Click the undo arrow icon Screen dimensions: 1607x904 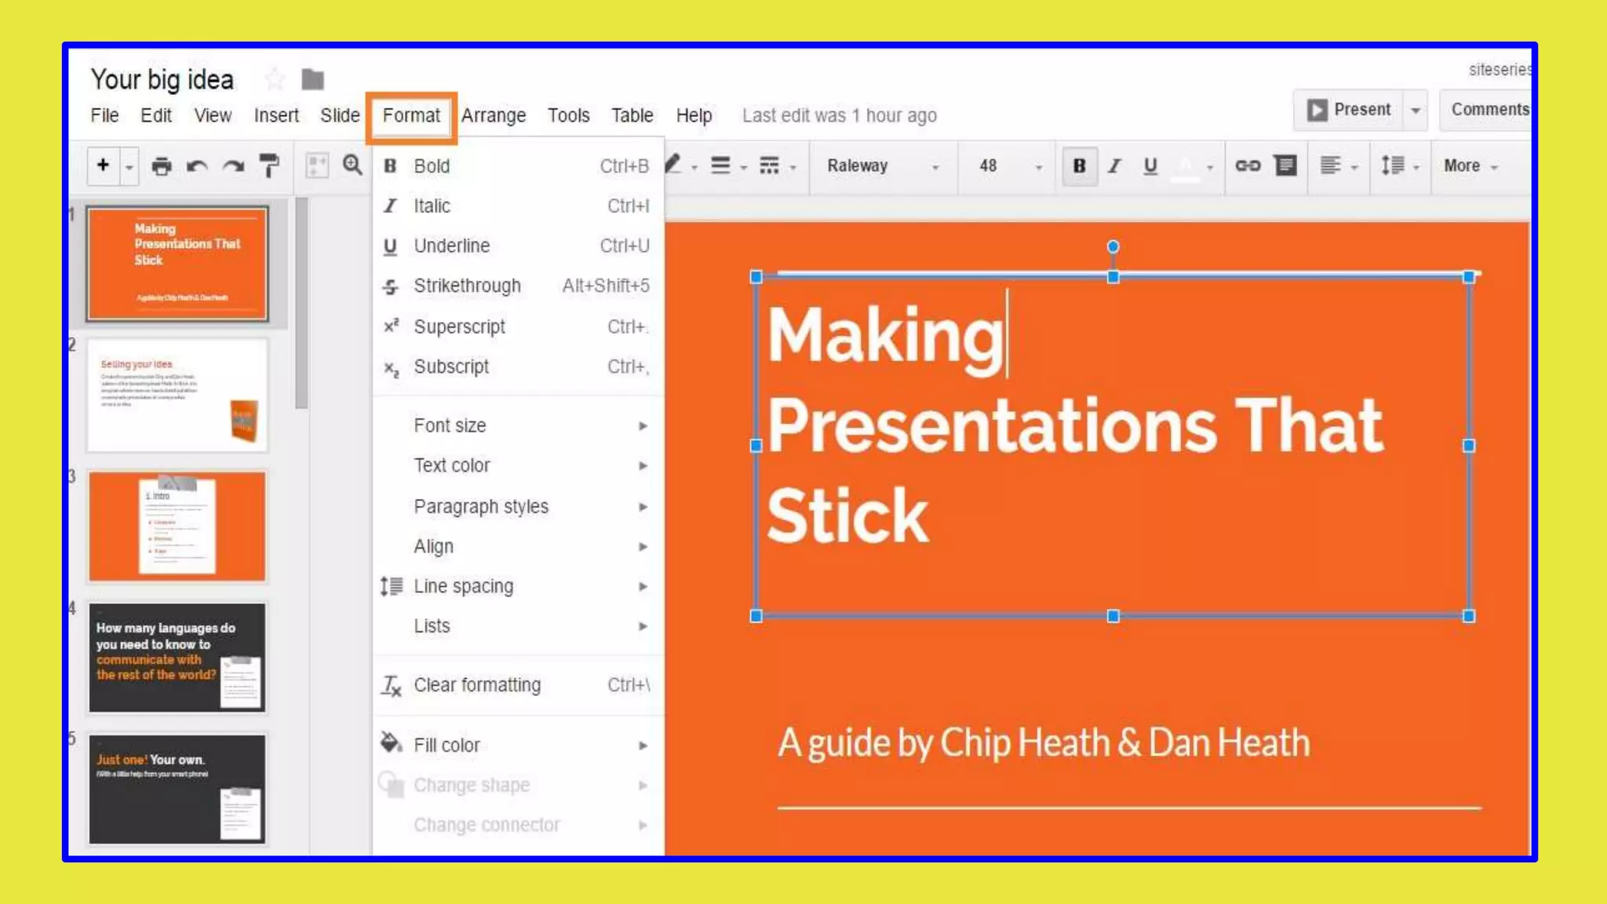pyautogui.click(x=197, y=166)
